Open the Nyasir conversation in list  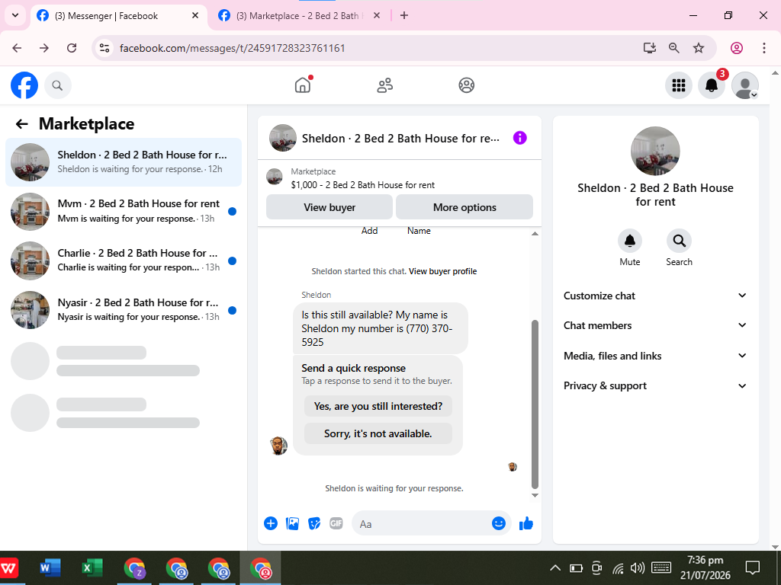coord(124,310)
